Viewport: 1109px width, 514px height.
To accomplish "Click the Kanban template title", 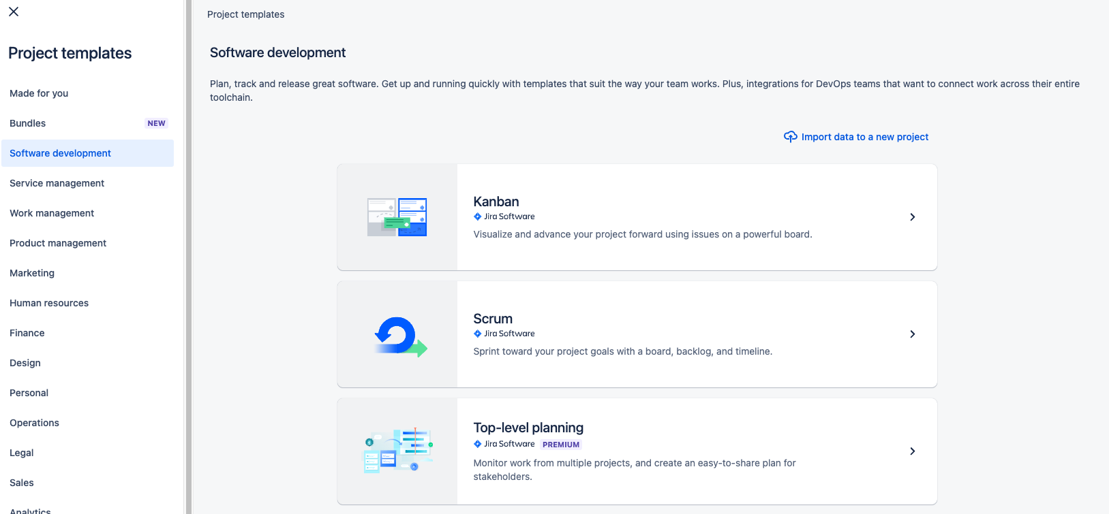I will tap(496, 202).
